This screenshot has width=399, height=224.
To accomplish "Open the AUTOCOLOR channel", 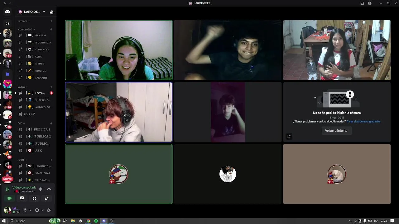I will click(36, 107).
